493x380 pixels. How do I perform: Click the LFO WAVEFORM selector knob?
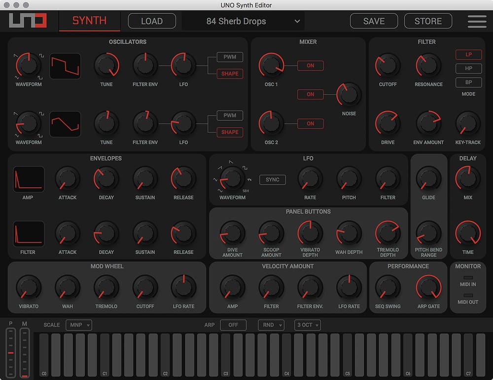pos(232,178)
